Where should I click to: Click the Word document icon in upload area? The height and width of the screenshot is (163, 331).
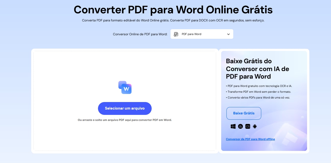tap(125, 87)
